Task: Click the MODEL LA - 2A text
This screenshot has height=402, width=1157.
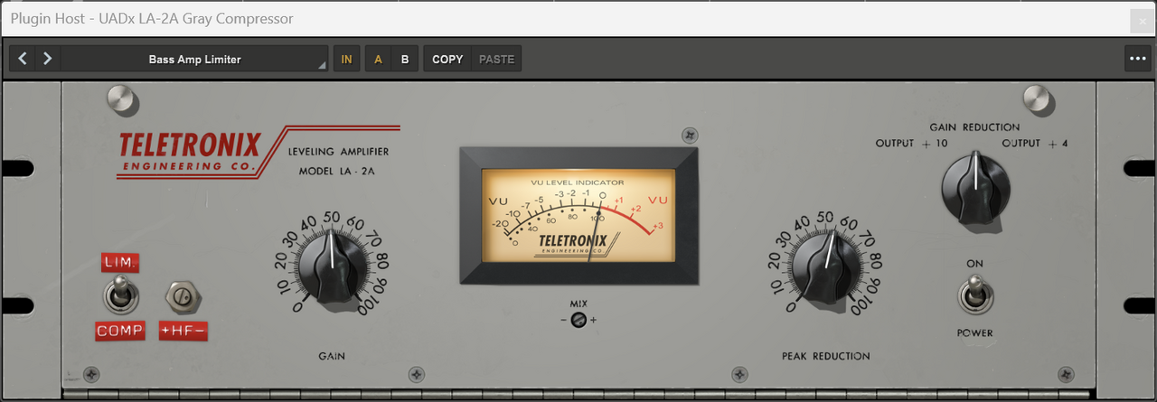Action: (x=337, y=171)
